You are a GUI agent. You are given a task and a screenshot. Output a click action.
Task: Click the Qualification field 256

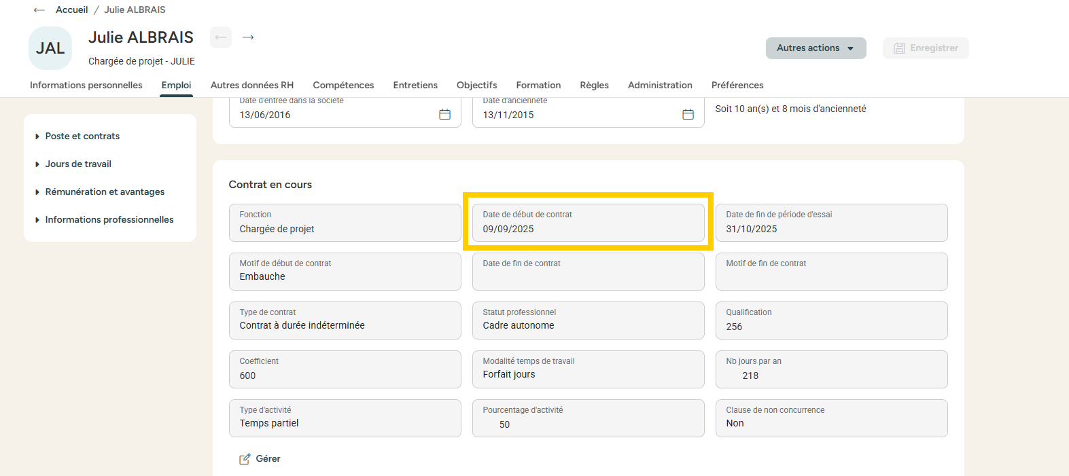click(x=832, y=321)
